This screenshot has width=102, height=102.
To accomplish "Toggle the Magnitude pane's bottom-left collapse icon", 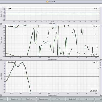I will pyautogui.click(x=1, y=95).
